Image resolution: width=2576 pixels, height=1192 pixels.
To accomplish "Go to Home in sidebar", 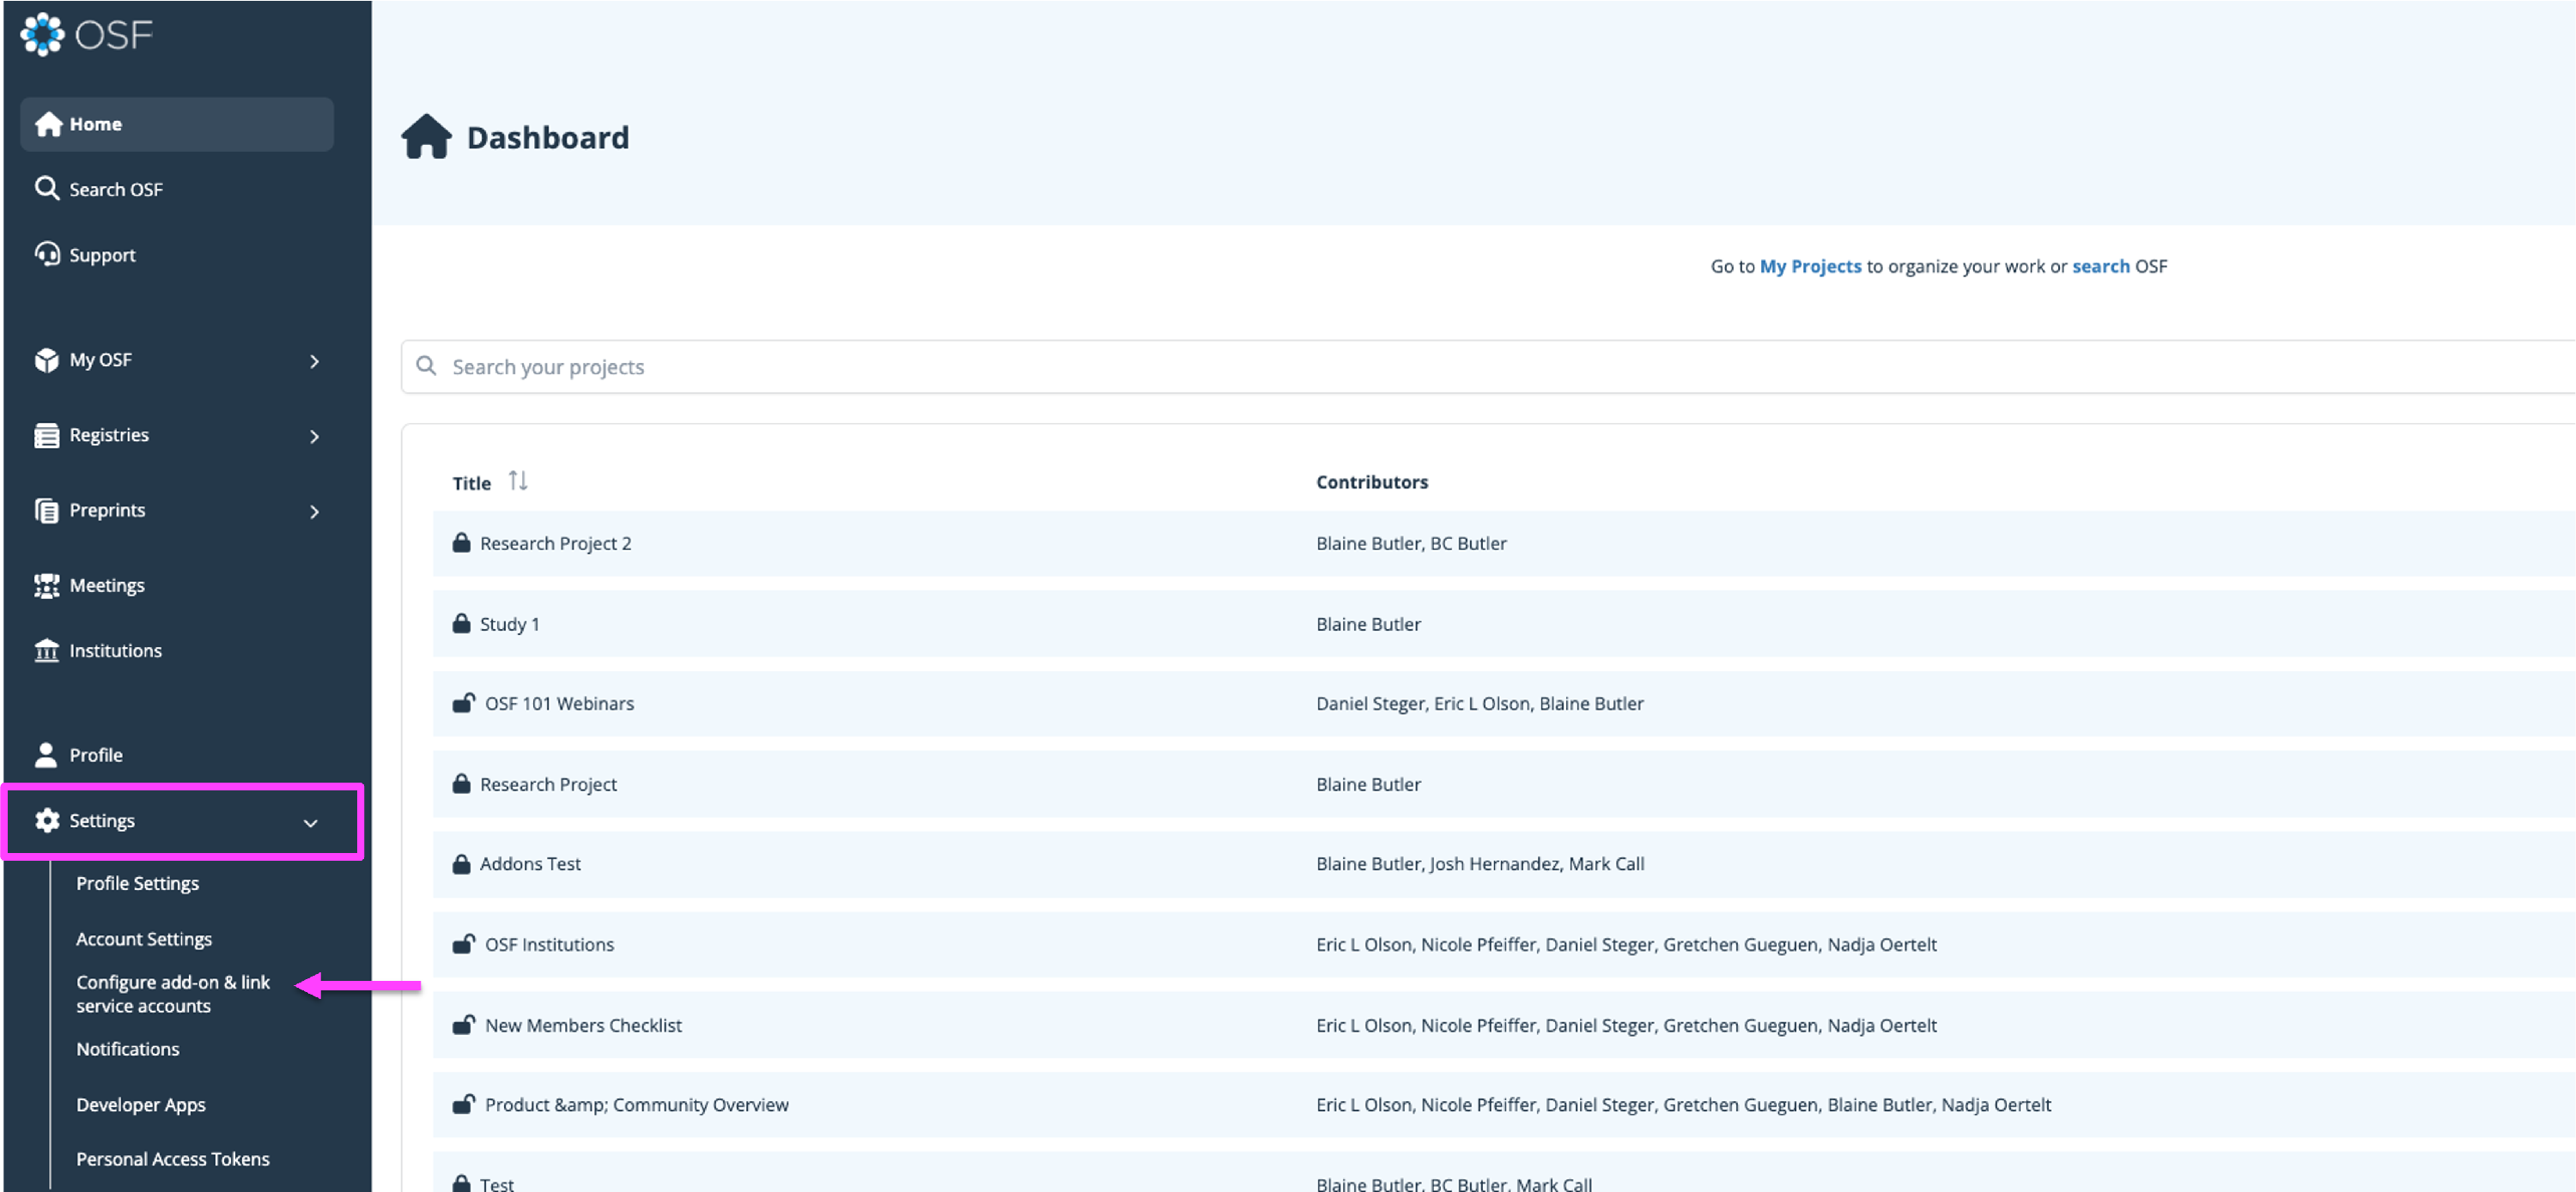I will 96,124.
